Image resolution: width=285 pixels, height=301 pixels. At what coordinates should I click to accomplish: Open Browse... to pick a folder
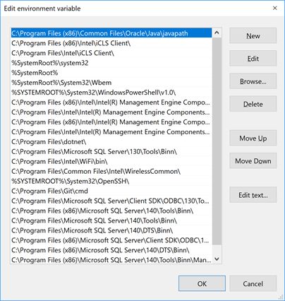(253, 81)
